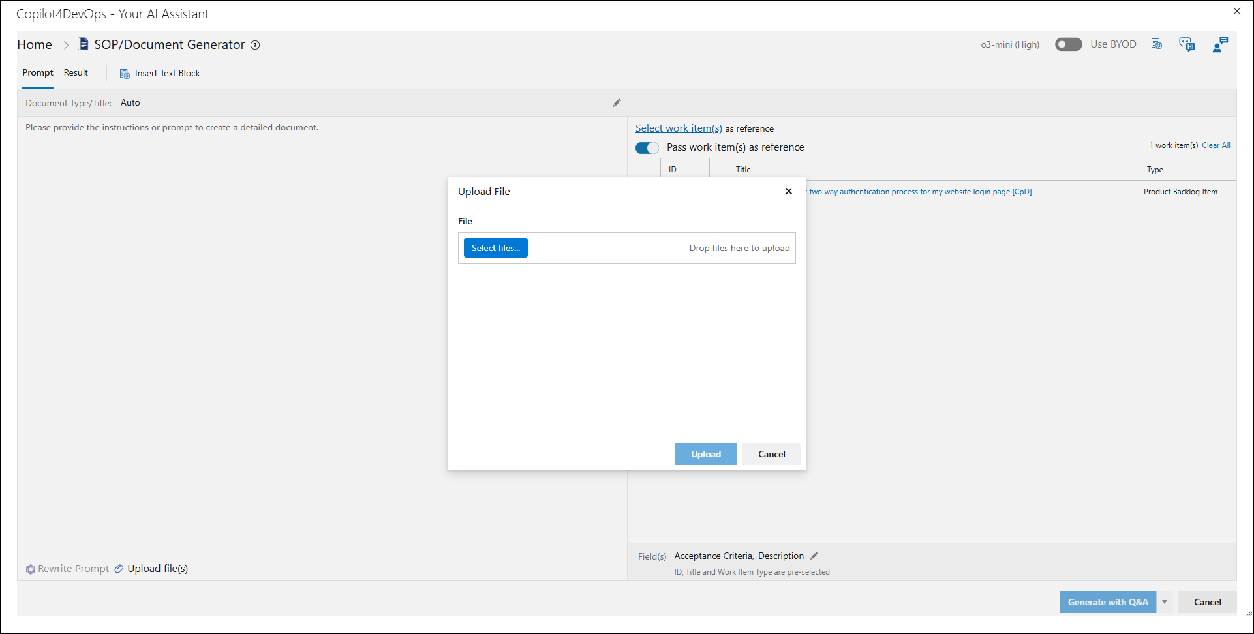Open the chat history icon in the header
The width and height of the screenshot is (1254, 634).
click(x=1187, y=44)
